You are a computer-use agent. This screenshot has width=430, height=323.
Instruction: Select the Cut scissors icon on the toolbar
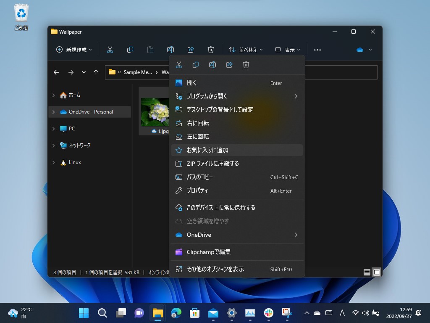click(110, 50)
